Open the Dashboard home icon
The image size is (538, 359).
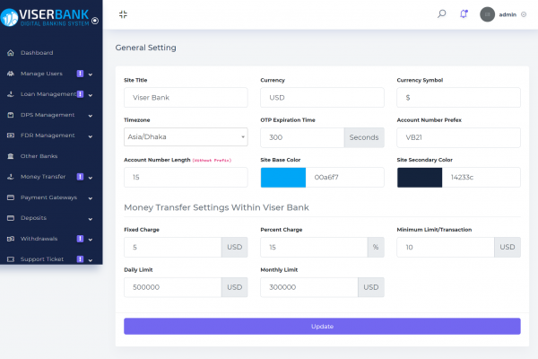[11, 53]
